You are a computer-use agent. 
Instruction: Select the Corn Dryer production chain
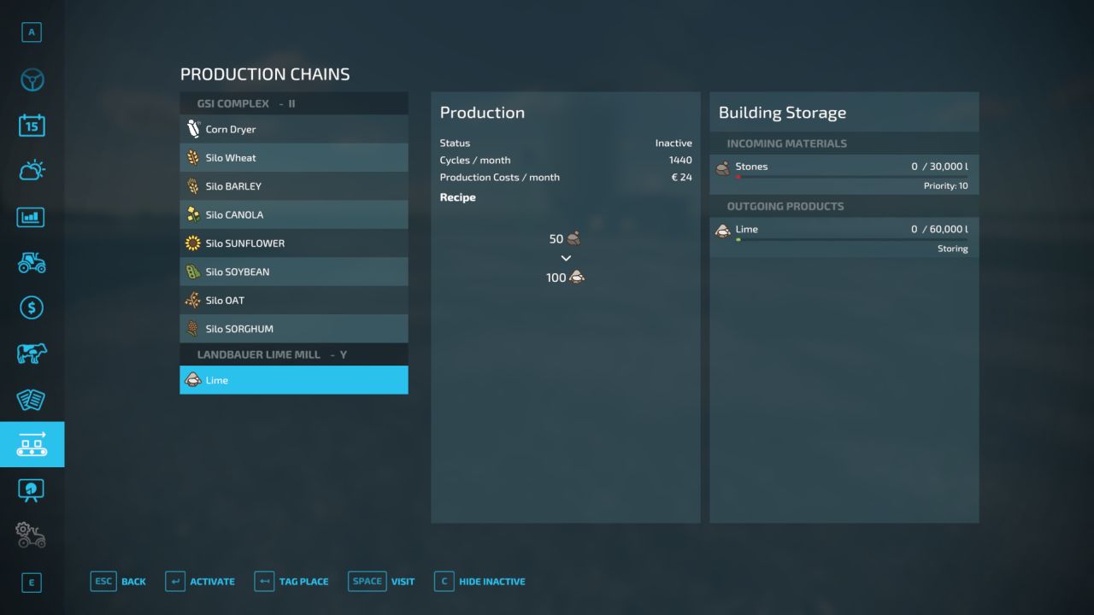294,129
